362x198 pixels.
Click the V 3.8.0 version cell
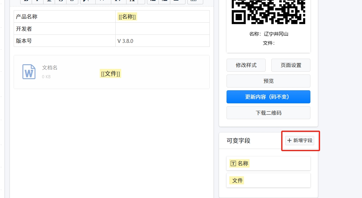pyautogui.click(x=162, y=41)
